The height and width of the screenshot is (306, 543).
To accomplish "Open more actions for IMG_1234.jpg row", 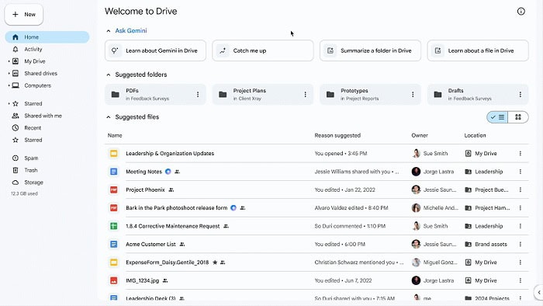I will [521, 280].
